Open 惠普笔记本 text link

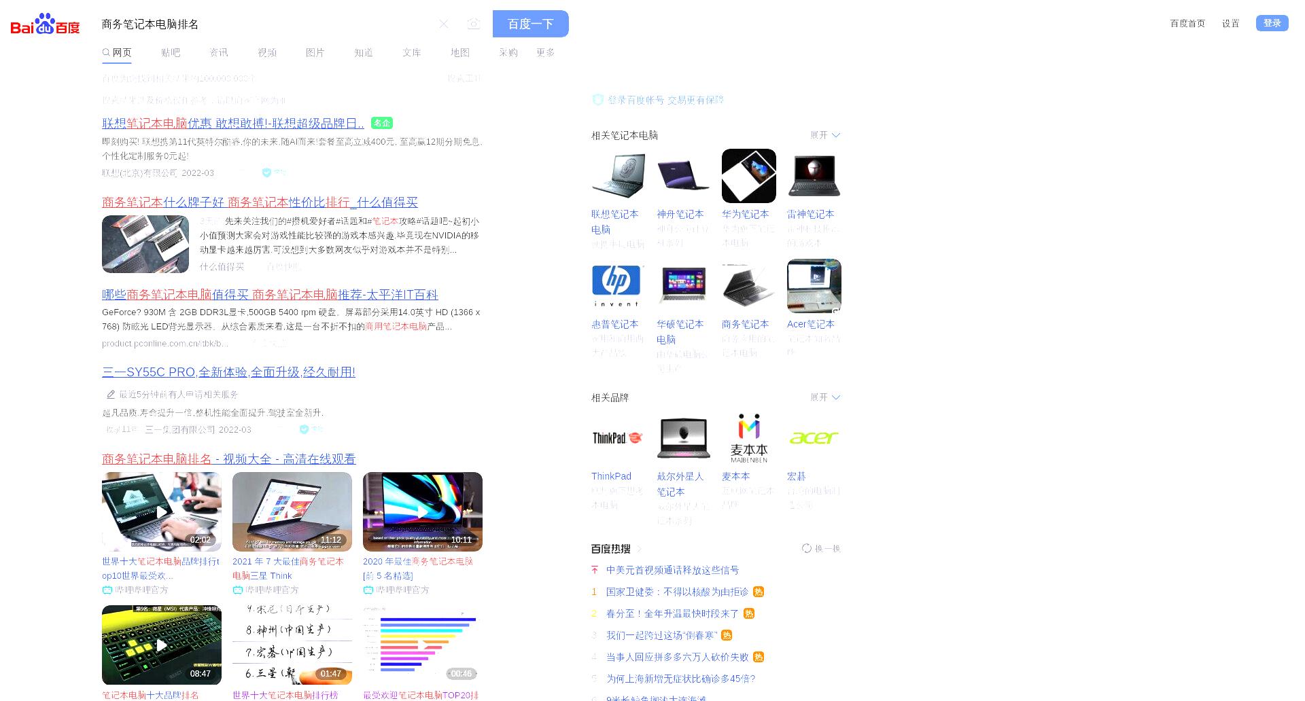coord(615,324)
